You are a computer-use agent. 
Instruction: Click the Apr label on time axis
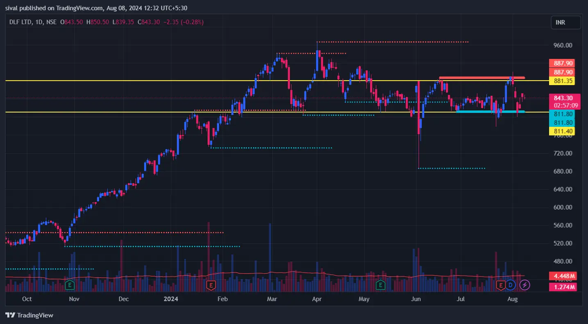(x=317, y=299)
